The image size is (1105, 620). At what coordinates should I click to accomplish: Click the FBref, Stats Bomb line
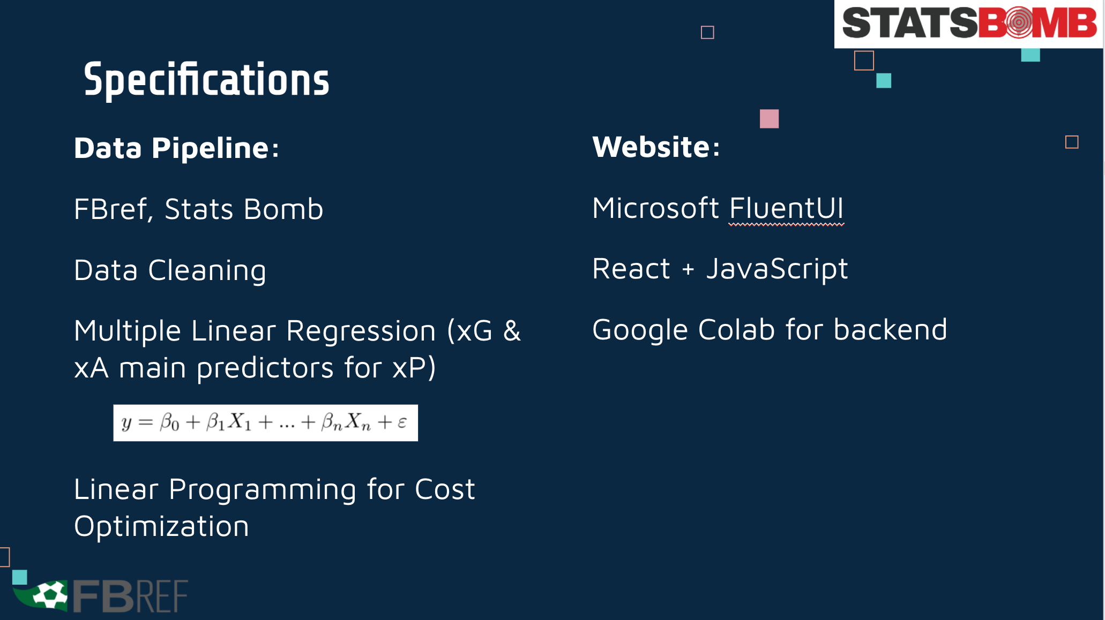pyautogui.click(x=198, y=209)
